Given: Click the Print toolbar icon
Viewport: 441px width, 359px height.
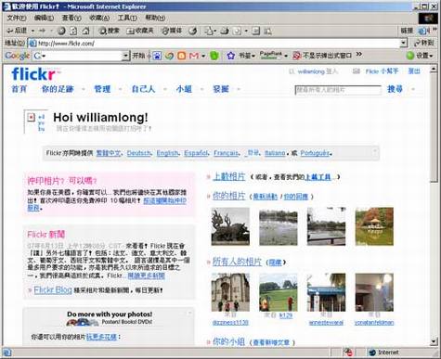Looking at the screenshot, I should point(225,31).
